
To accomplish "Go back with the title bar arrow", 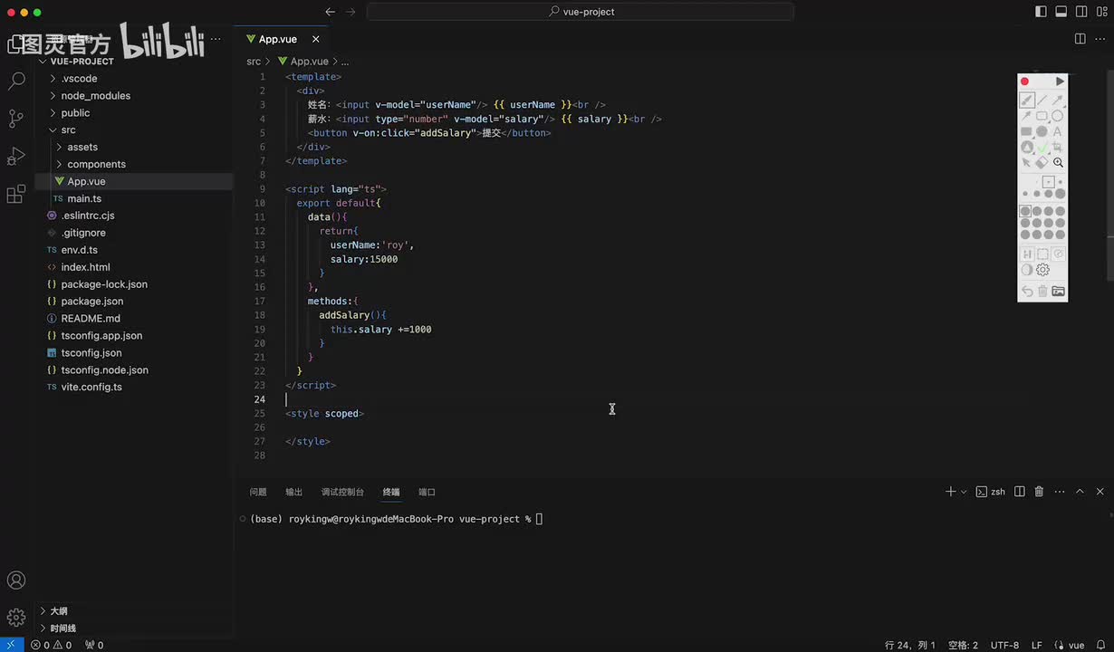I will point(330,12).
